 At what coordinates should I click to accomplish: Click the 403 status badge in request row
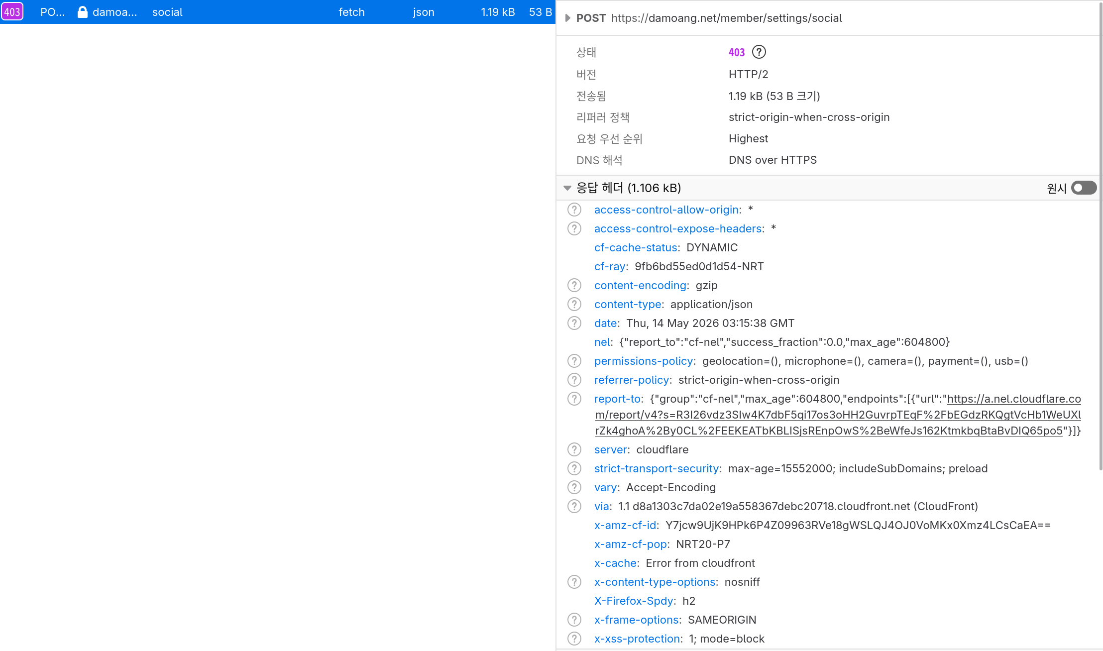tap(12, 12)
